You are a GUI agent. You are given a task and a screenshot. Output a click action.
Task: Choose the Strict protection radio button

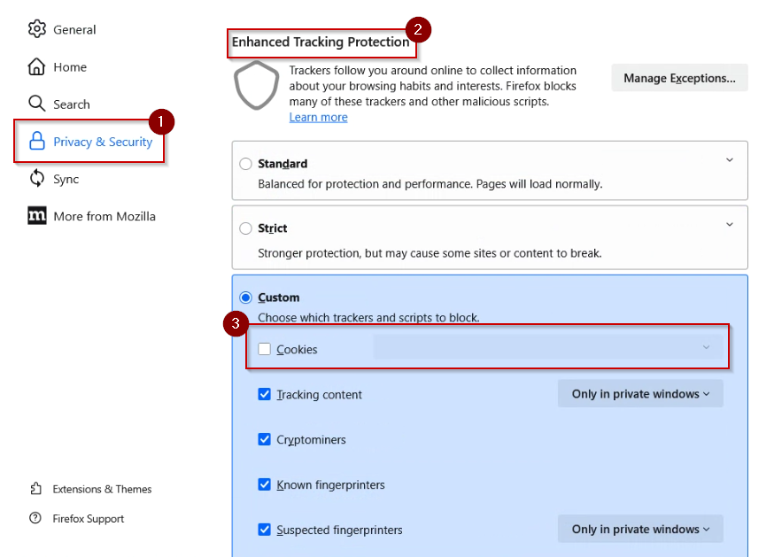[x=246, y=228]
